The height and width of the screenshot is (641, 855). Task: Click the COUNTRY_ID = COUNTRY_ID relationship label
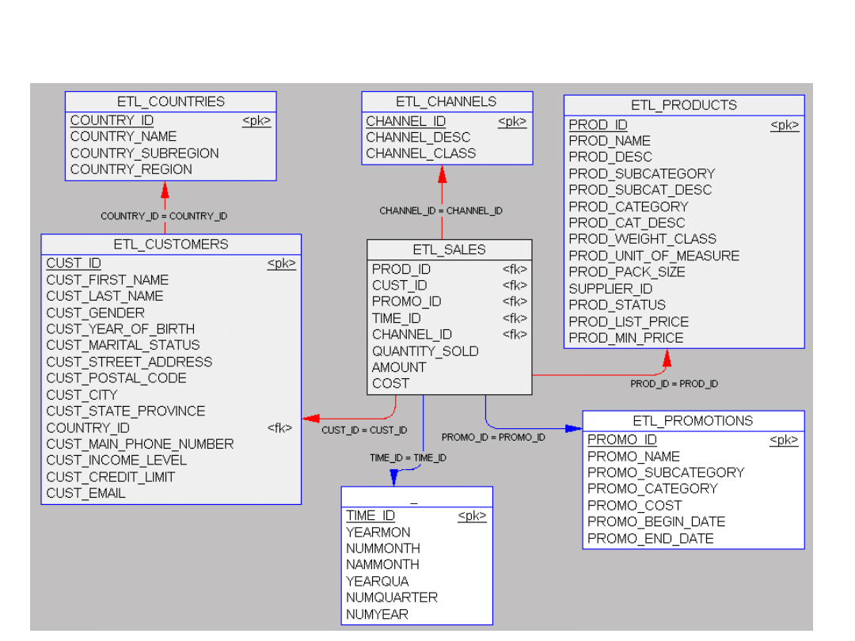coord(164,216)
